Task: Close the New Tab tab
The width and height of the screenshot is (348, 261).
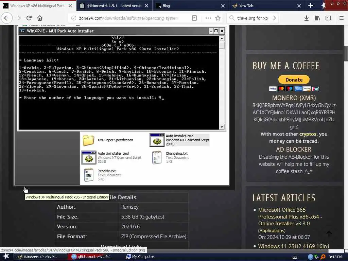Action: point(299,6)
